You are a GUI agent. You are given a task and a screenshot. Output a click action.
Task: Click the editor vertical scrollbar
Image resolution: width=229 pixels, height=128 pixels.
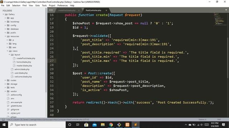point(228,58)
